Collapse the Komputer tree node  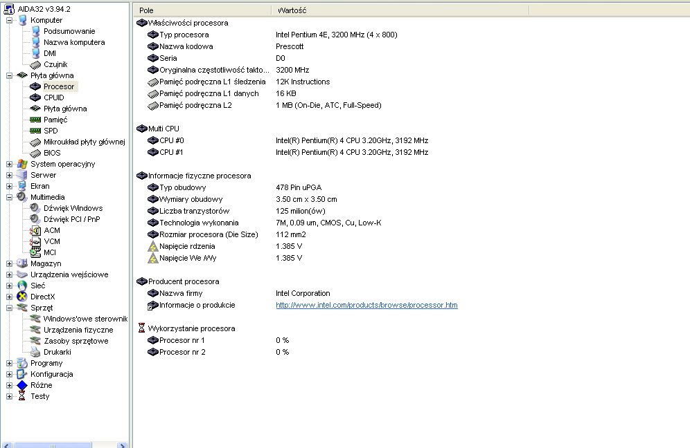10,20
